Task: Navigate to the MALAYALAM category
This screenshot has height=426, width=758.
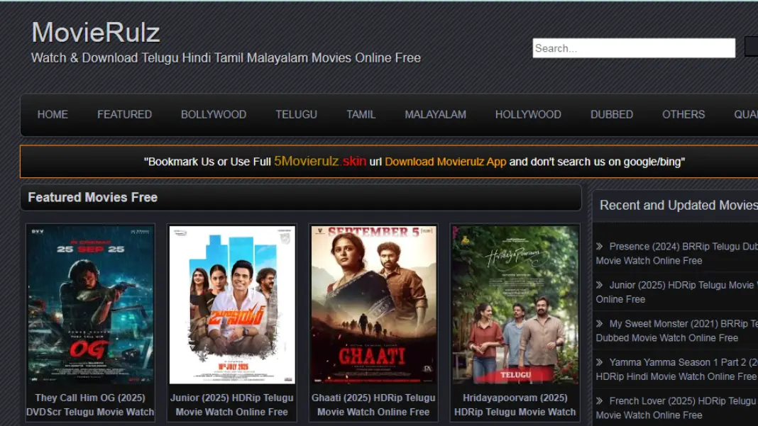Action: pos(435,114)
